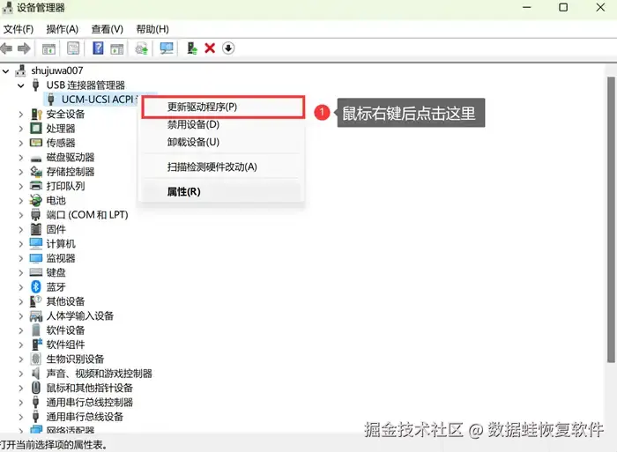The height and width of the screenshot is (452, 617).
Task: Click the scan hardware changes monitor icon
Action: pyautogui.click(x=167, y=48)
